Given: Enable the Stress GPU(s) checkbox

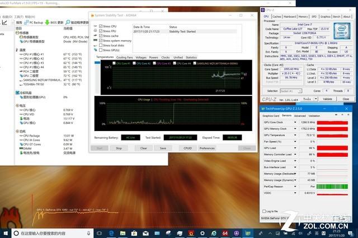Looking at the screenshot, I should (100, 50).
